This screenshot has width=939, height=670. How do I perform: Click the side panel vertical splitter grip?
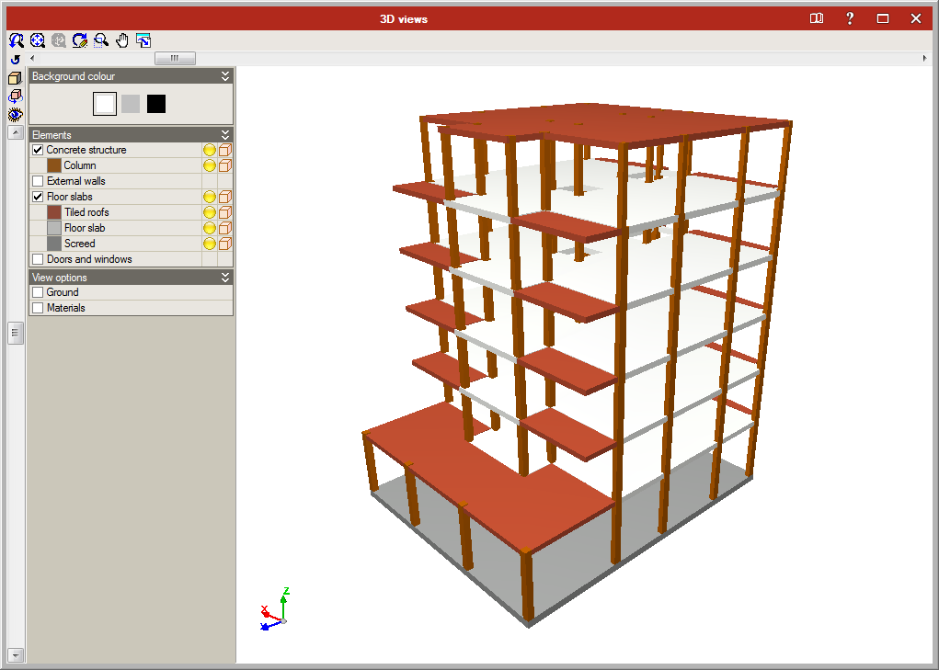click(16, 333)
